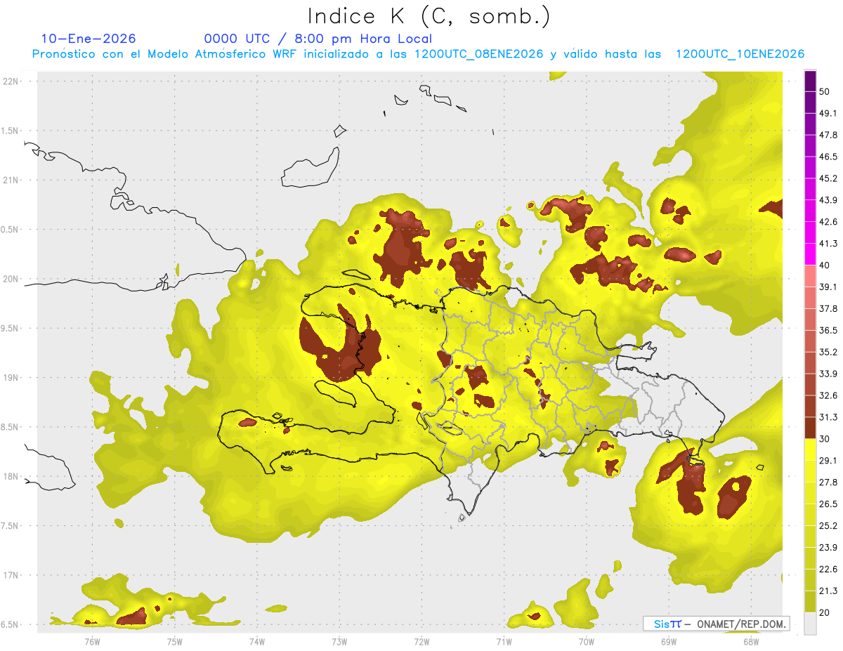Click the map title "Indice K (C, somb.)"

pos(429,16)
